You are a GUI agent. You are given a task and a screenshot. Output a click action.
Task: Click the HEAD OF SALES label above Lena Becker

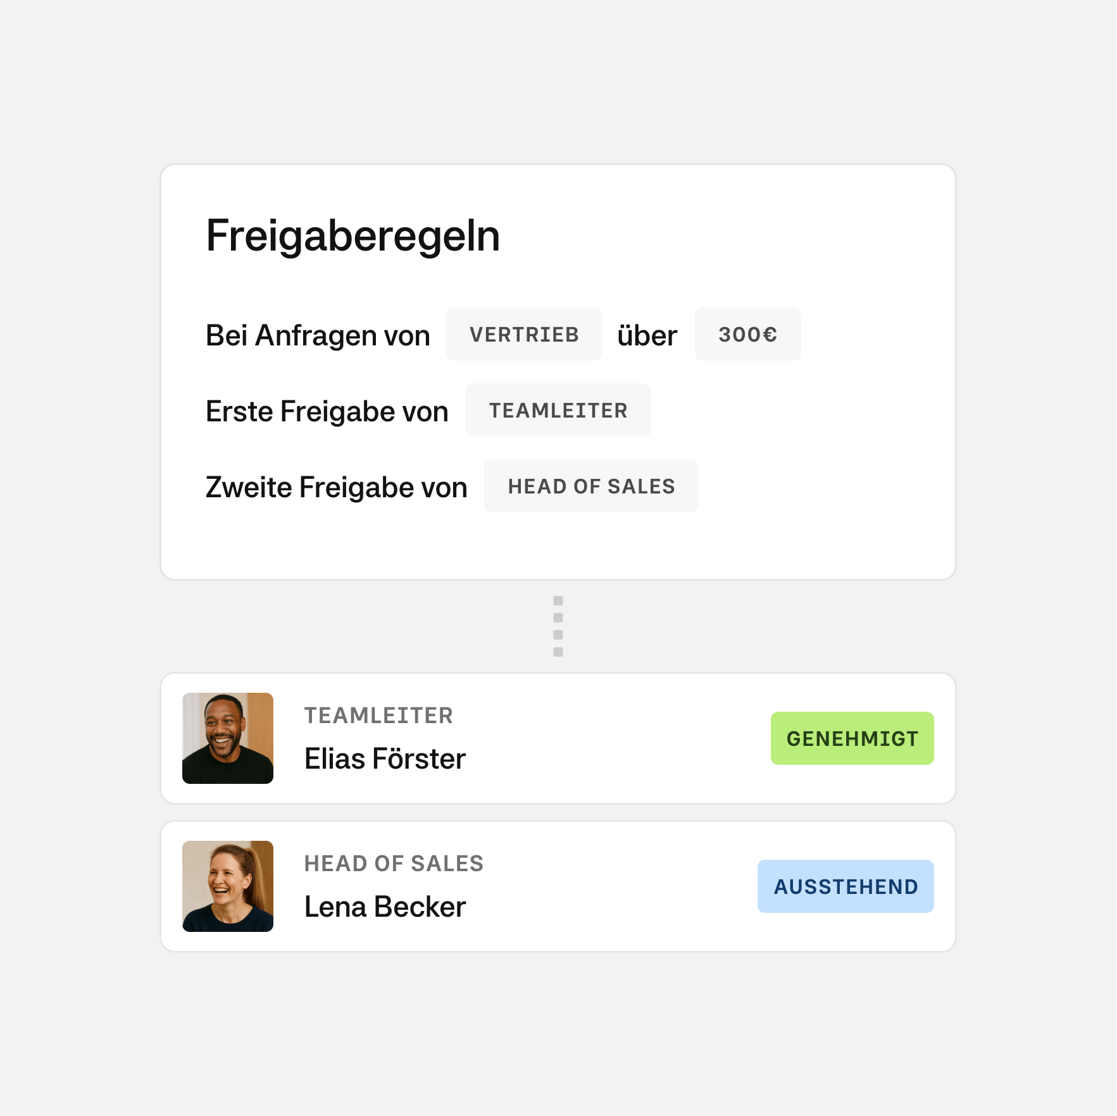tap(394, 864)
